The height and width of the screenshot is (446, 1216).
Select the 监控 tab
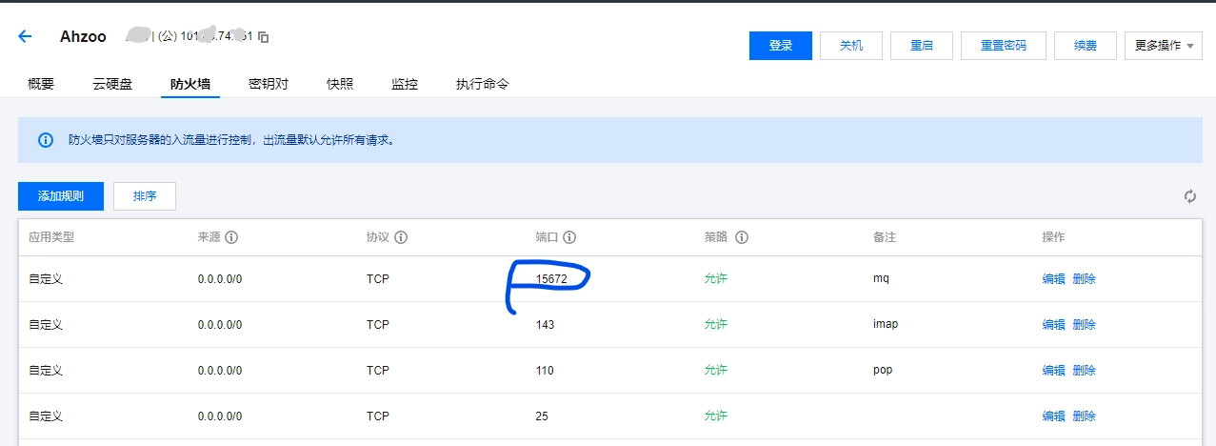coord(405,84)
